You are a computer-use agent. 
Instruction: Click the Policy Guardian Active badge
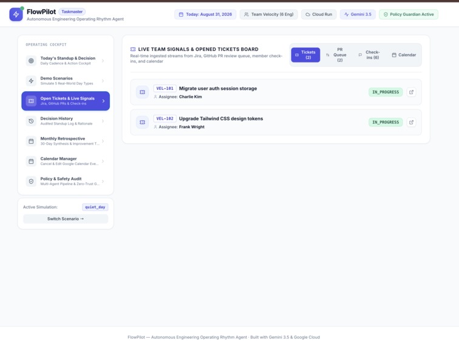coord(409,15)
